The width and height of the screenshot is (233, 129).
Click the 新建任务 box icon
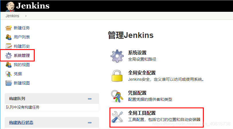point(9,28)
